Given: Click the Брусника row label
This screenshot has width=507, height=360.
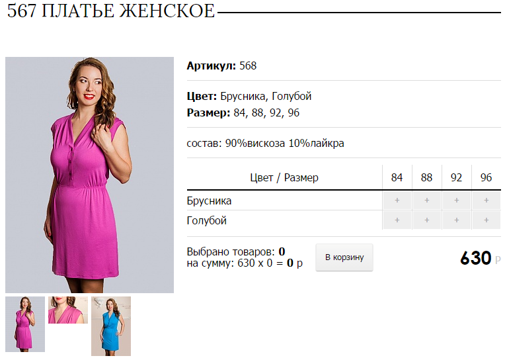Looking at the screenshot, I should point(209,201).
